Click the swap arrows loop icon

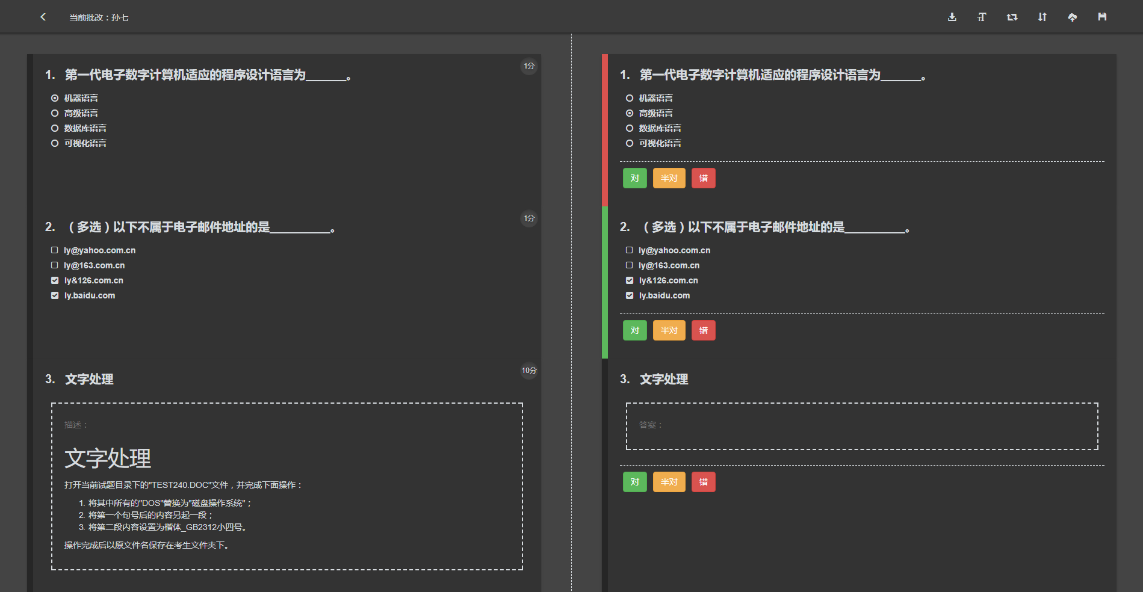coord(1012,17)
